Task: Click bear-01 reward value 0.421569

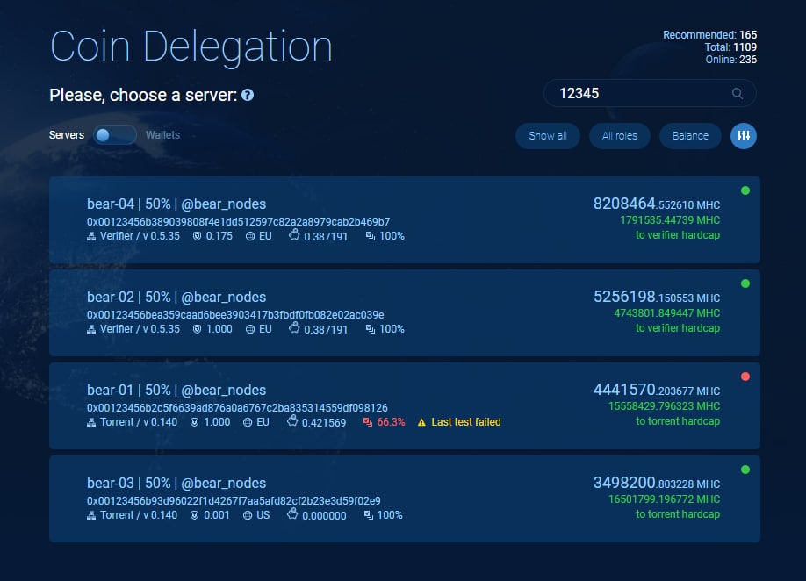Action: pyautogui.click(x=324, y=423)
